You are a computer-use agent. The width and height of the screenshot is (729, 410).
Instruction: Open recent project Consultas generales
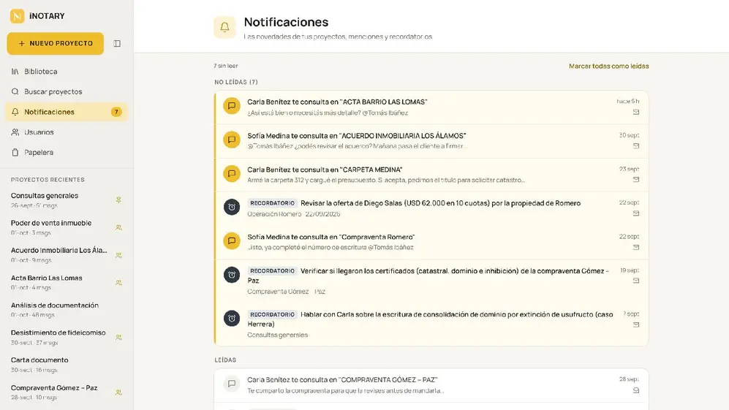[x=61, y=200]
